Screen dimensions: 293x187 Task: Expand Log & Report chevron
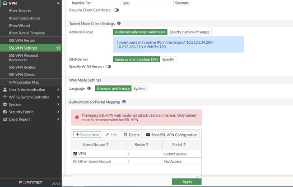point(58,119)
